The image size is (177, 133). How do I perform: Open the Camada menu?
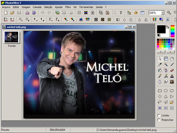point(37,7)
